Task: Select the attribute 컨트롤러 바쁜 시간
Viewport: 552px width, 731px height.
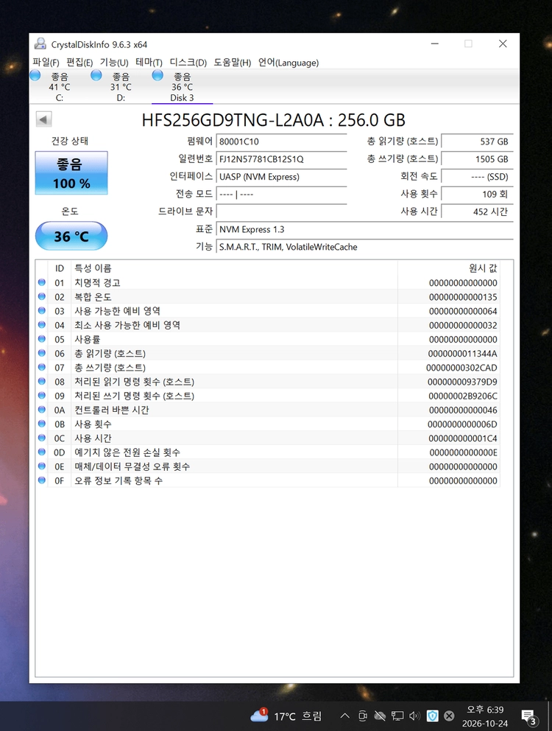Action: [112, 410]
